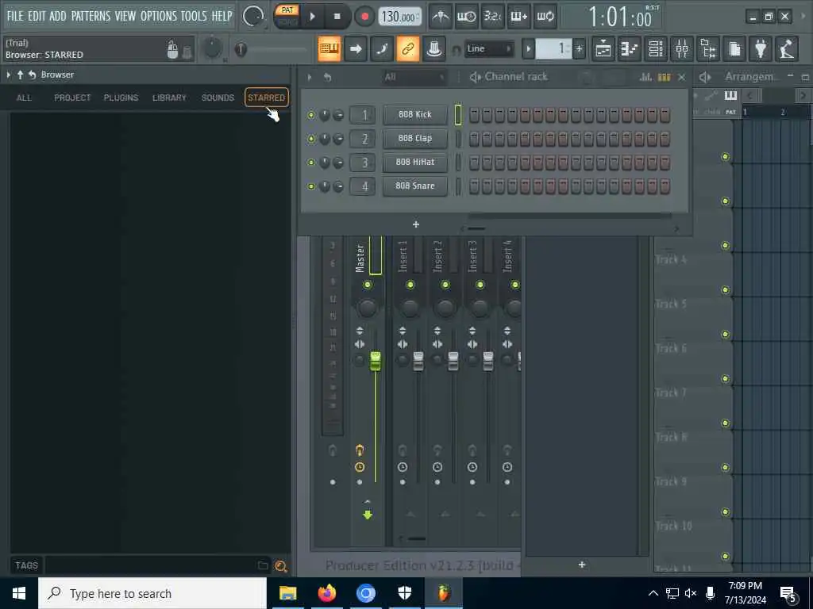Image resolution: width=813 pixels, height=609 pixels.
Task: Open the Line snap dropdown
Action: click(488, 48)
